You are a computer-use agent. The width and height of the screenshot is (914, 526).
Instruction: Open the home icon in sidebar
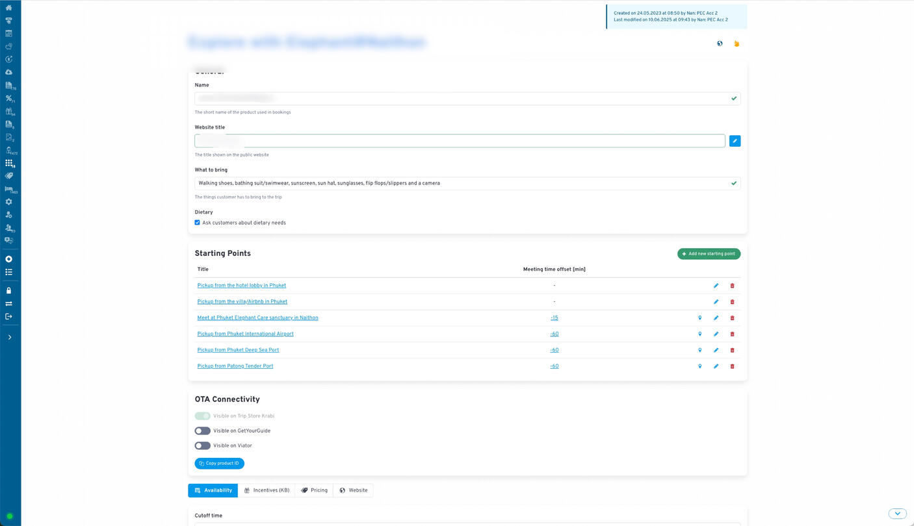[x=8, y=8]
